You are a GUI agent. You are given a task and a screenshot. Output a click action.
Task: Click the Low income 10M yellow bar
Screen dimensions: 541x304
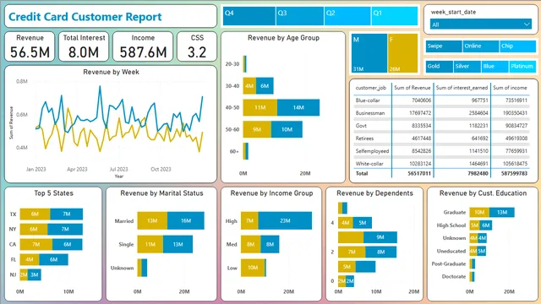pyautogui.click(x=253, y=268)
